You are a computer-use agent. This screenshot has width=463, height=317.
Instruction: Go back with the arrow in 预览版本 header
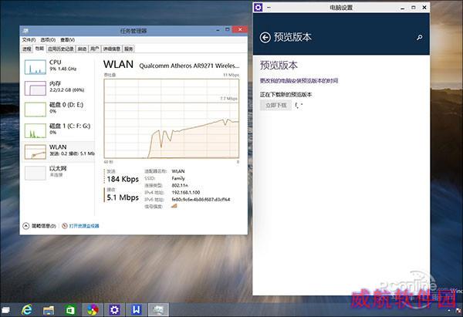[265, 38]
